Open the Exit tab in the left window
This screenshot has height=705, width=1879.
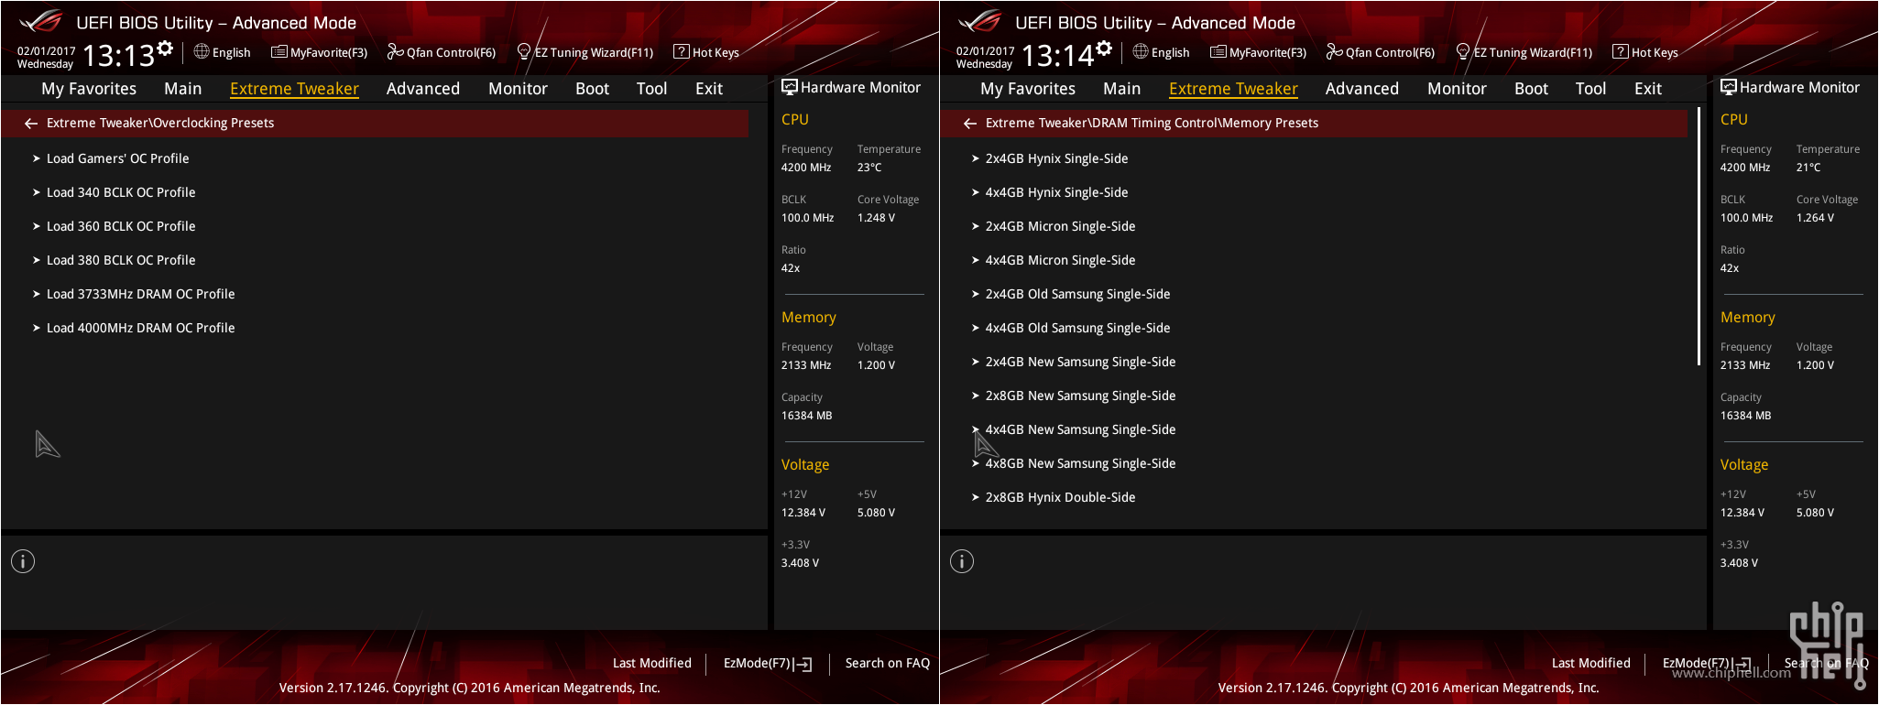pyautogui.click(x=709, y=89)
